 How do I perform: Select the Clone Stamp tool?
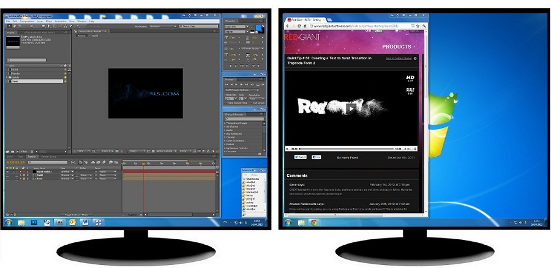coord(66,26)
